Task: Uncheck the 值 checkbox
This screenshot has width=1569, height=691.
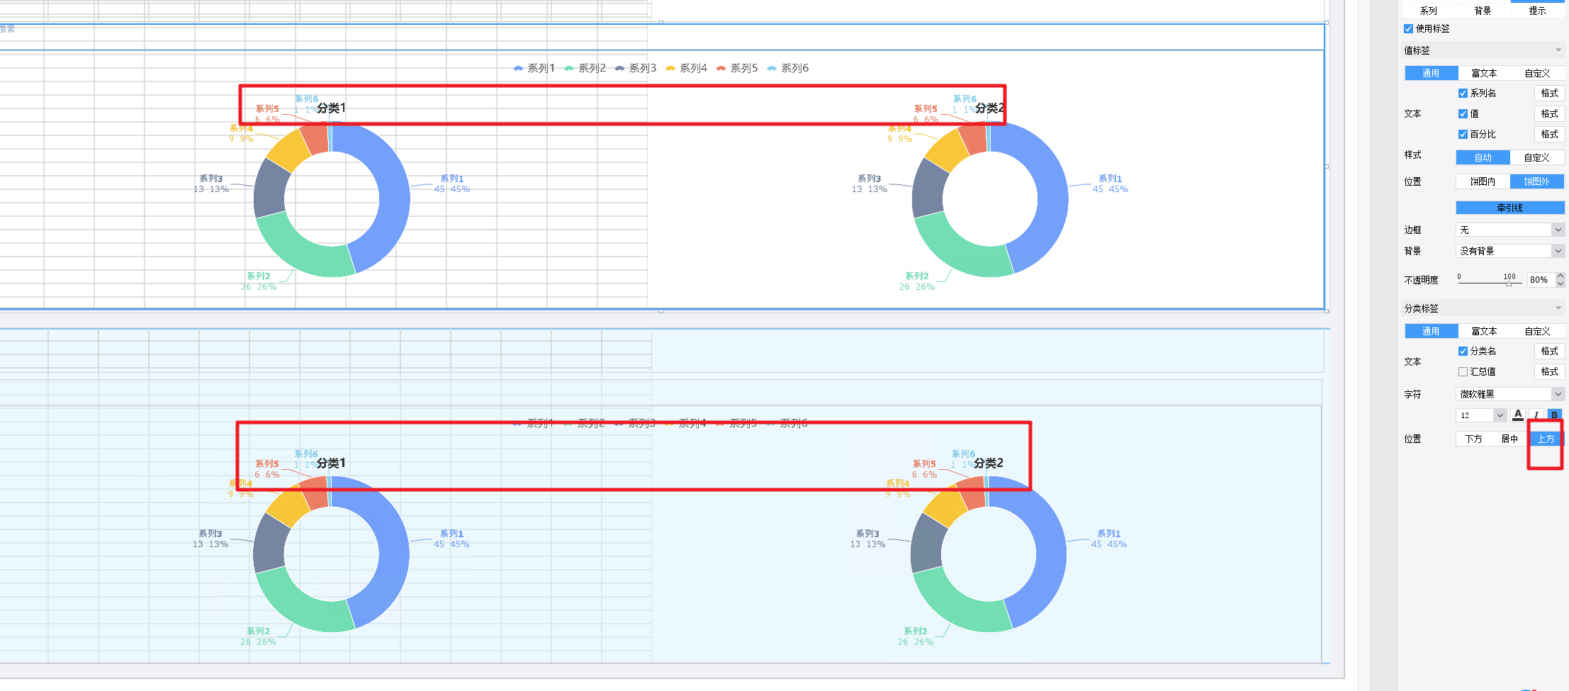Action: [x=1463, y=114]
